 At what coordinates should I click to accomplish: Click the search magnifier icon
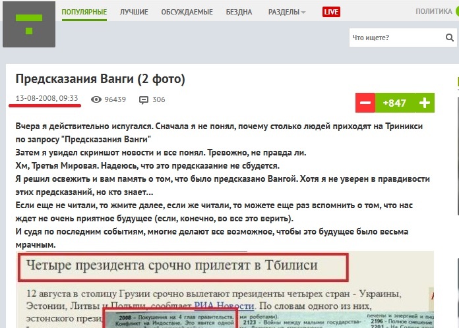click(x=449, y=38)
